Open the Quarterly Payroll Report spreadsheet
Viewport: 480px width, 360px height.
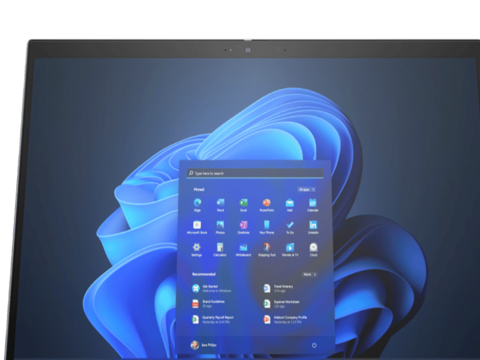point(213,319)
